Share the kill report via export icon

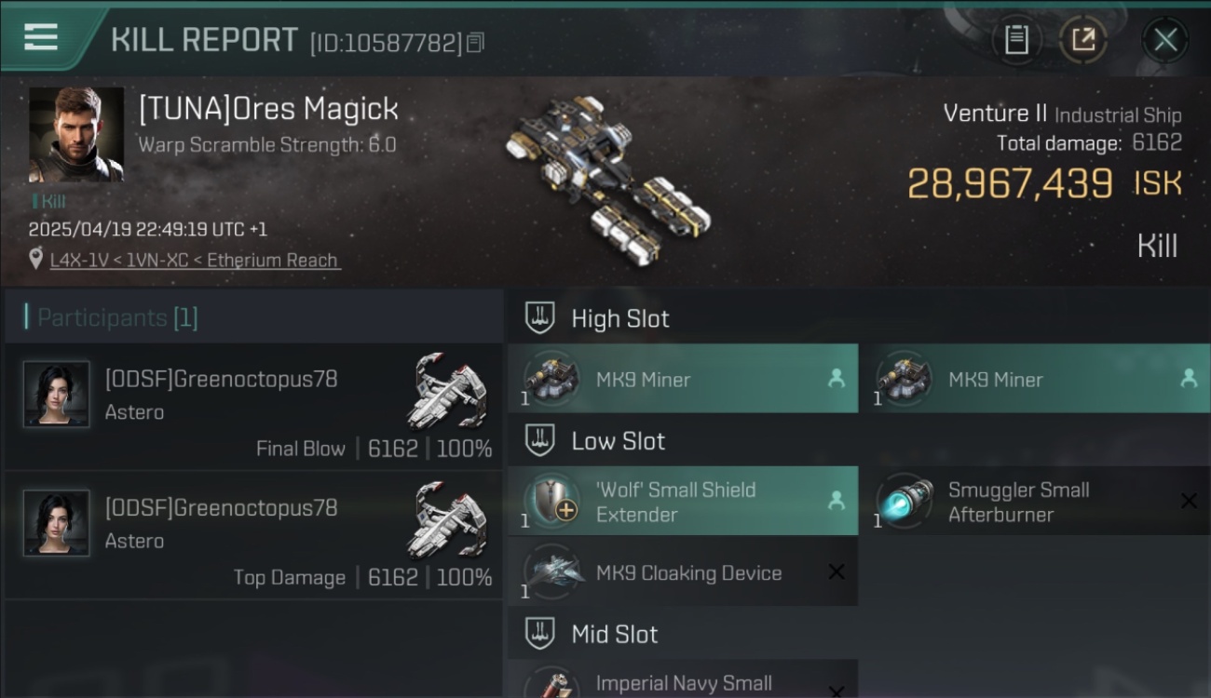click(1083, 39)
